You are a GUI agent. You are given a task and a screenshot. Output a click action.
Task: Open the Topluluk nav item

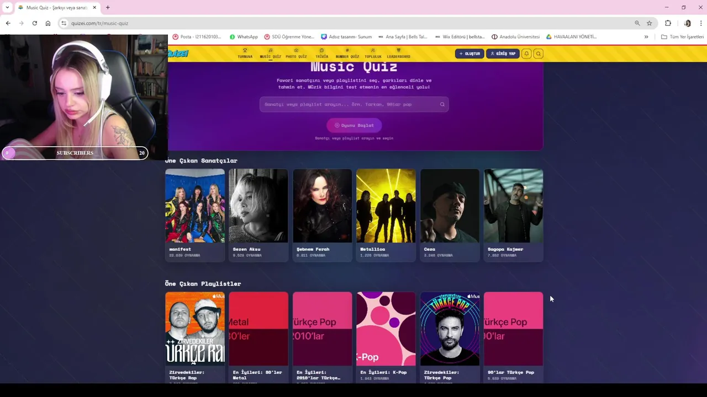click(x=373, y=53)
